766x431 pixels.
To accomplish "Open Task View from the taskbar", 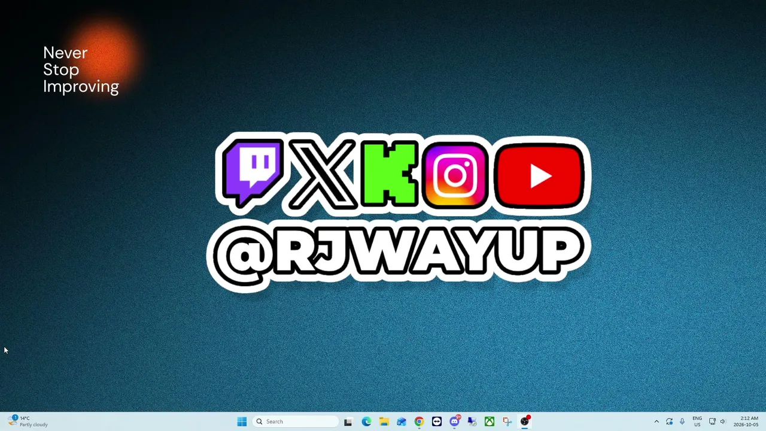I will (348, 421).
